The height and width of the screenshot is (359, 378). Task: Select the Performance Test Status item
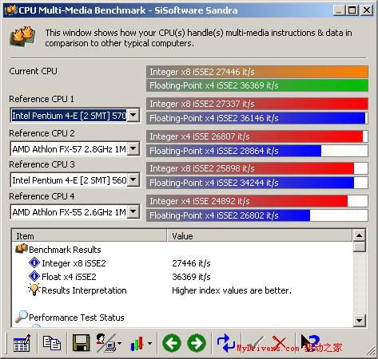(x=77, y=318)
